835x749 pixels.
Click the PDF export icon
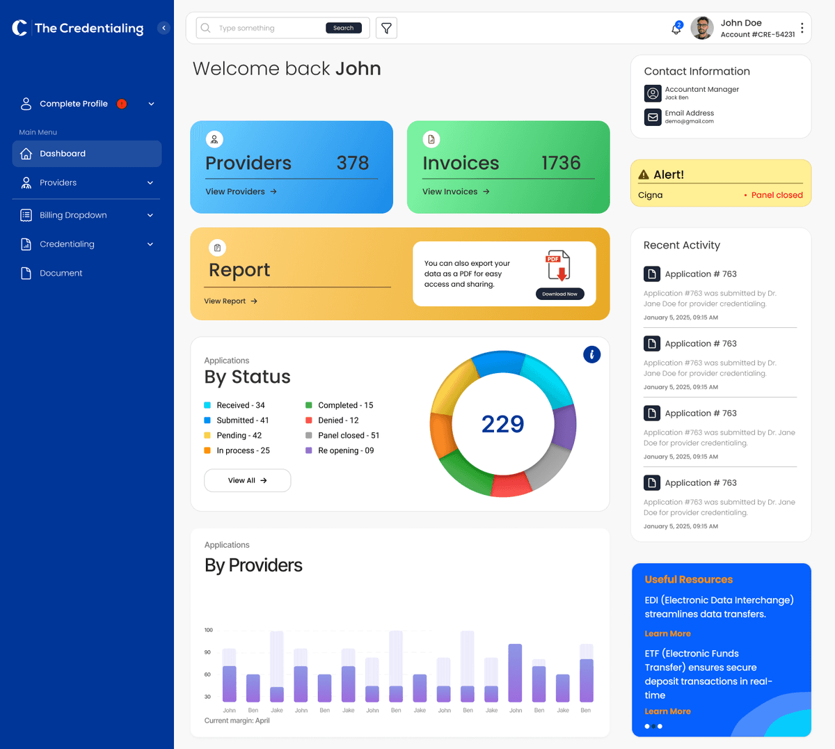pos(558,265)
